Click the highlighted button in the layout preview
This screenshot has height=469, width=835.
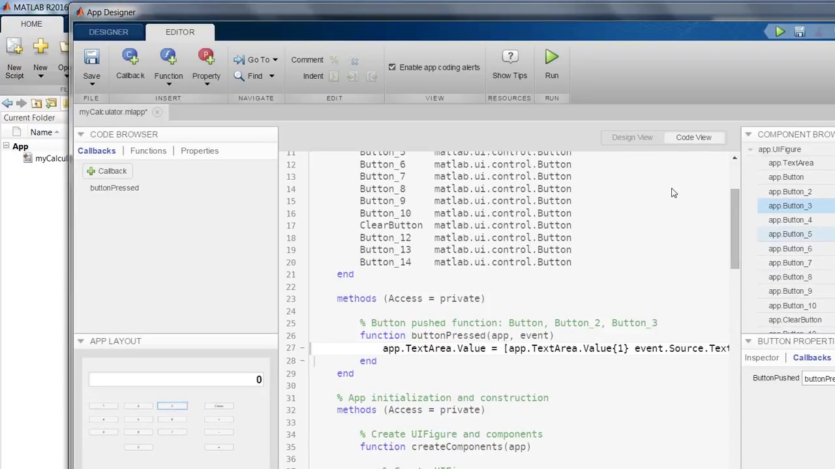(172, 406)
